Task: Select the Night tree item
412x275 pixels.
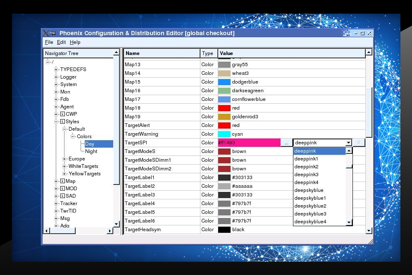Action: 91,151
